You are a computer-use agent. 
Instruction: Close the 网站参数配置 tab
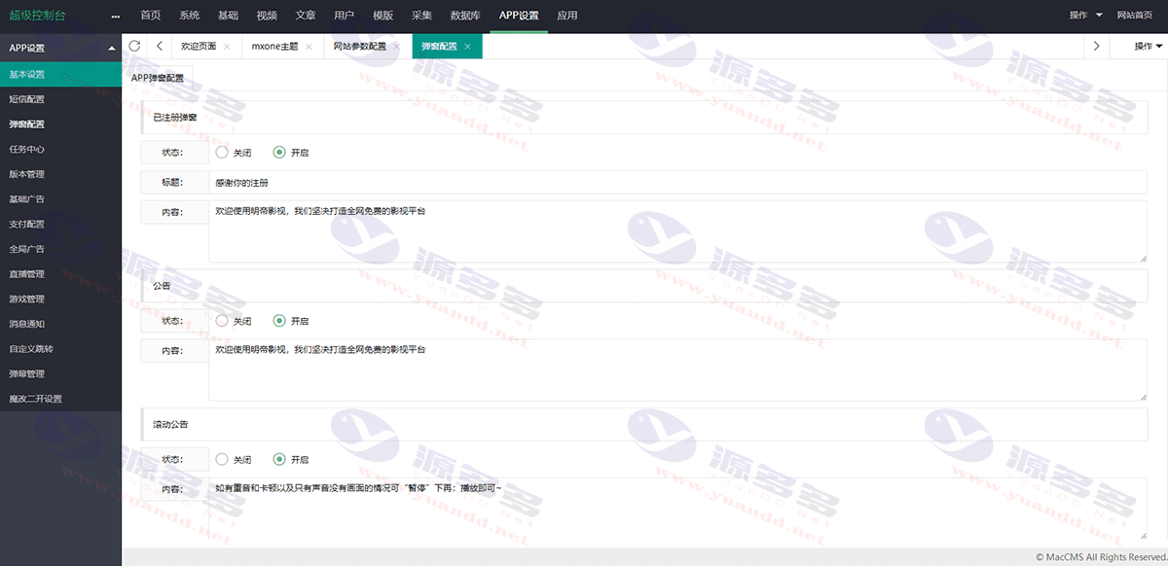click(x=396, y=47)
